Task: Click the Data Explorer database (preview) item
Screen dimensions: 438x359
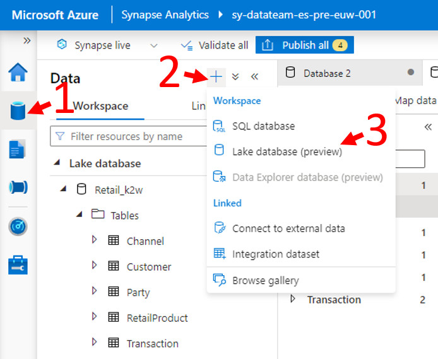Action: pyautogui.click(x=301, y=177)
